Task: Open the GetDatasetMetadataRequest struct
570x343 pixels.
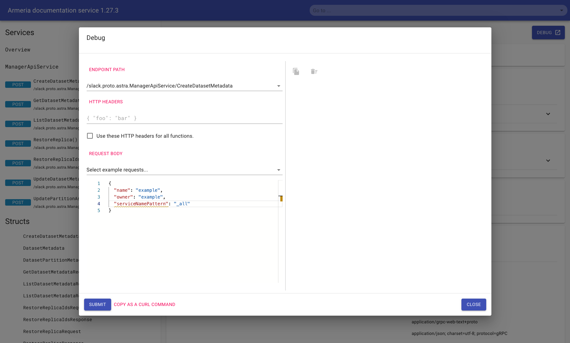Action: 51,272
